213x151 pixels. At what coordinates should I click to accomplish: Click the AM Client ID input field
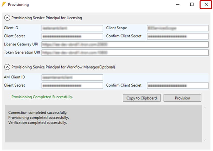pos(72,77)
